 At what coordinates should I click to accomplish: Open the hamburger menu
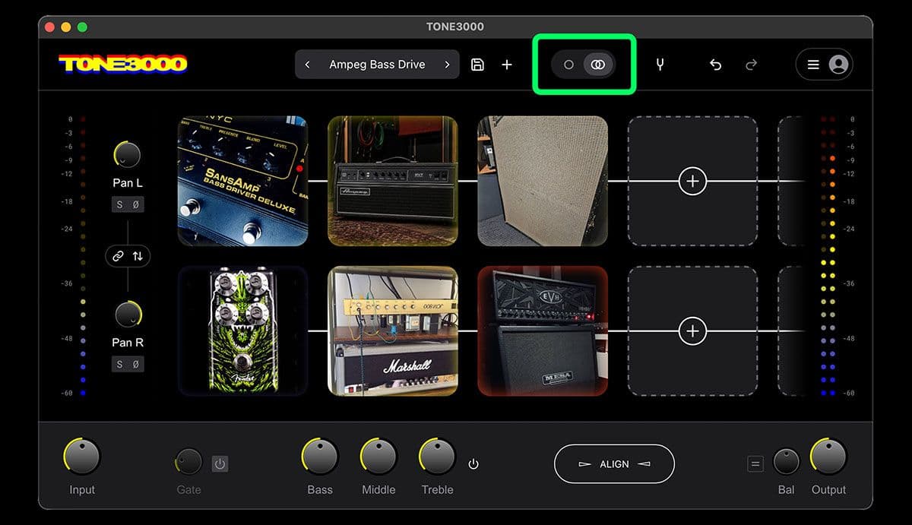813,65
